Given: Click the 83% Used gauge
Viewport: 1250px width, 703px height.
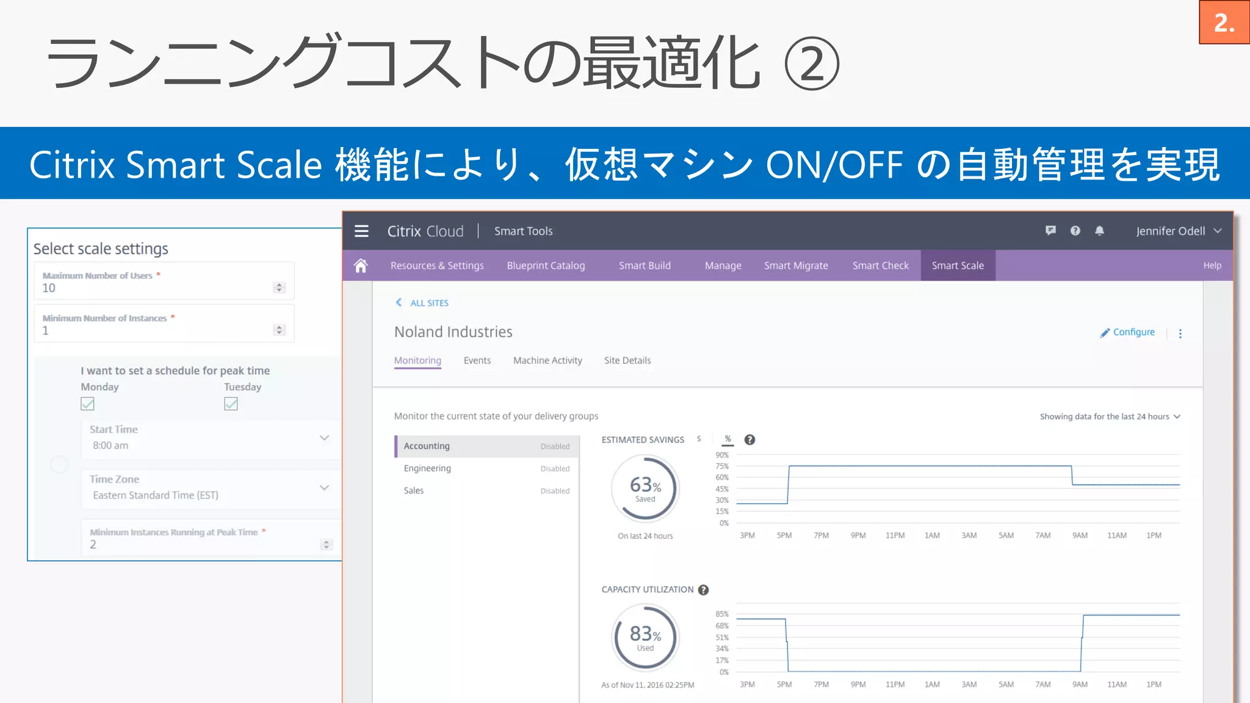Looking at the screenshot, I should click(645, 638).
